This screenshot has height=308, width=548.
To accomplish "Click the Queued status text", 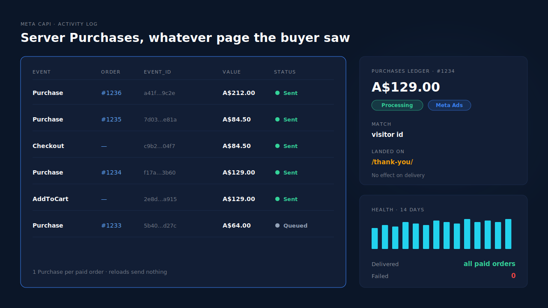I will (x=295, y=225).
